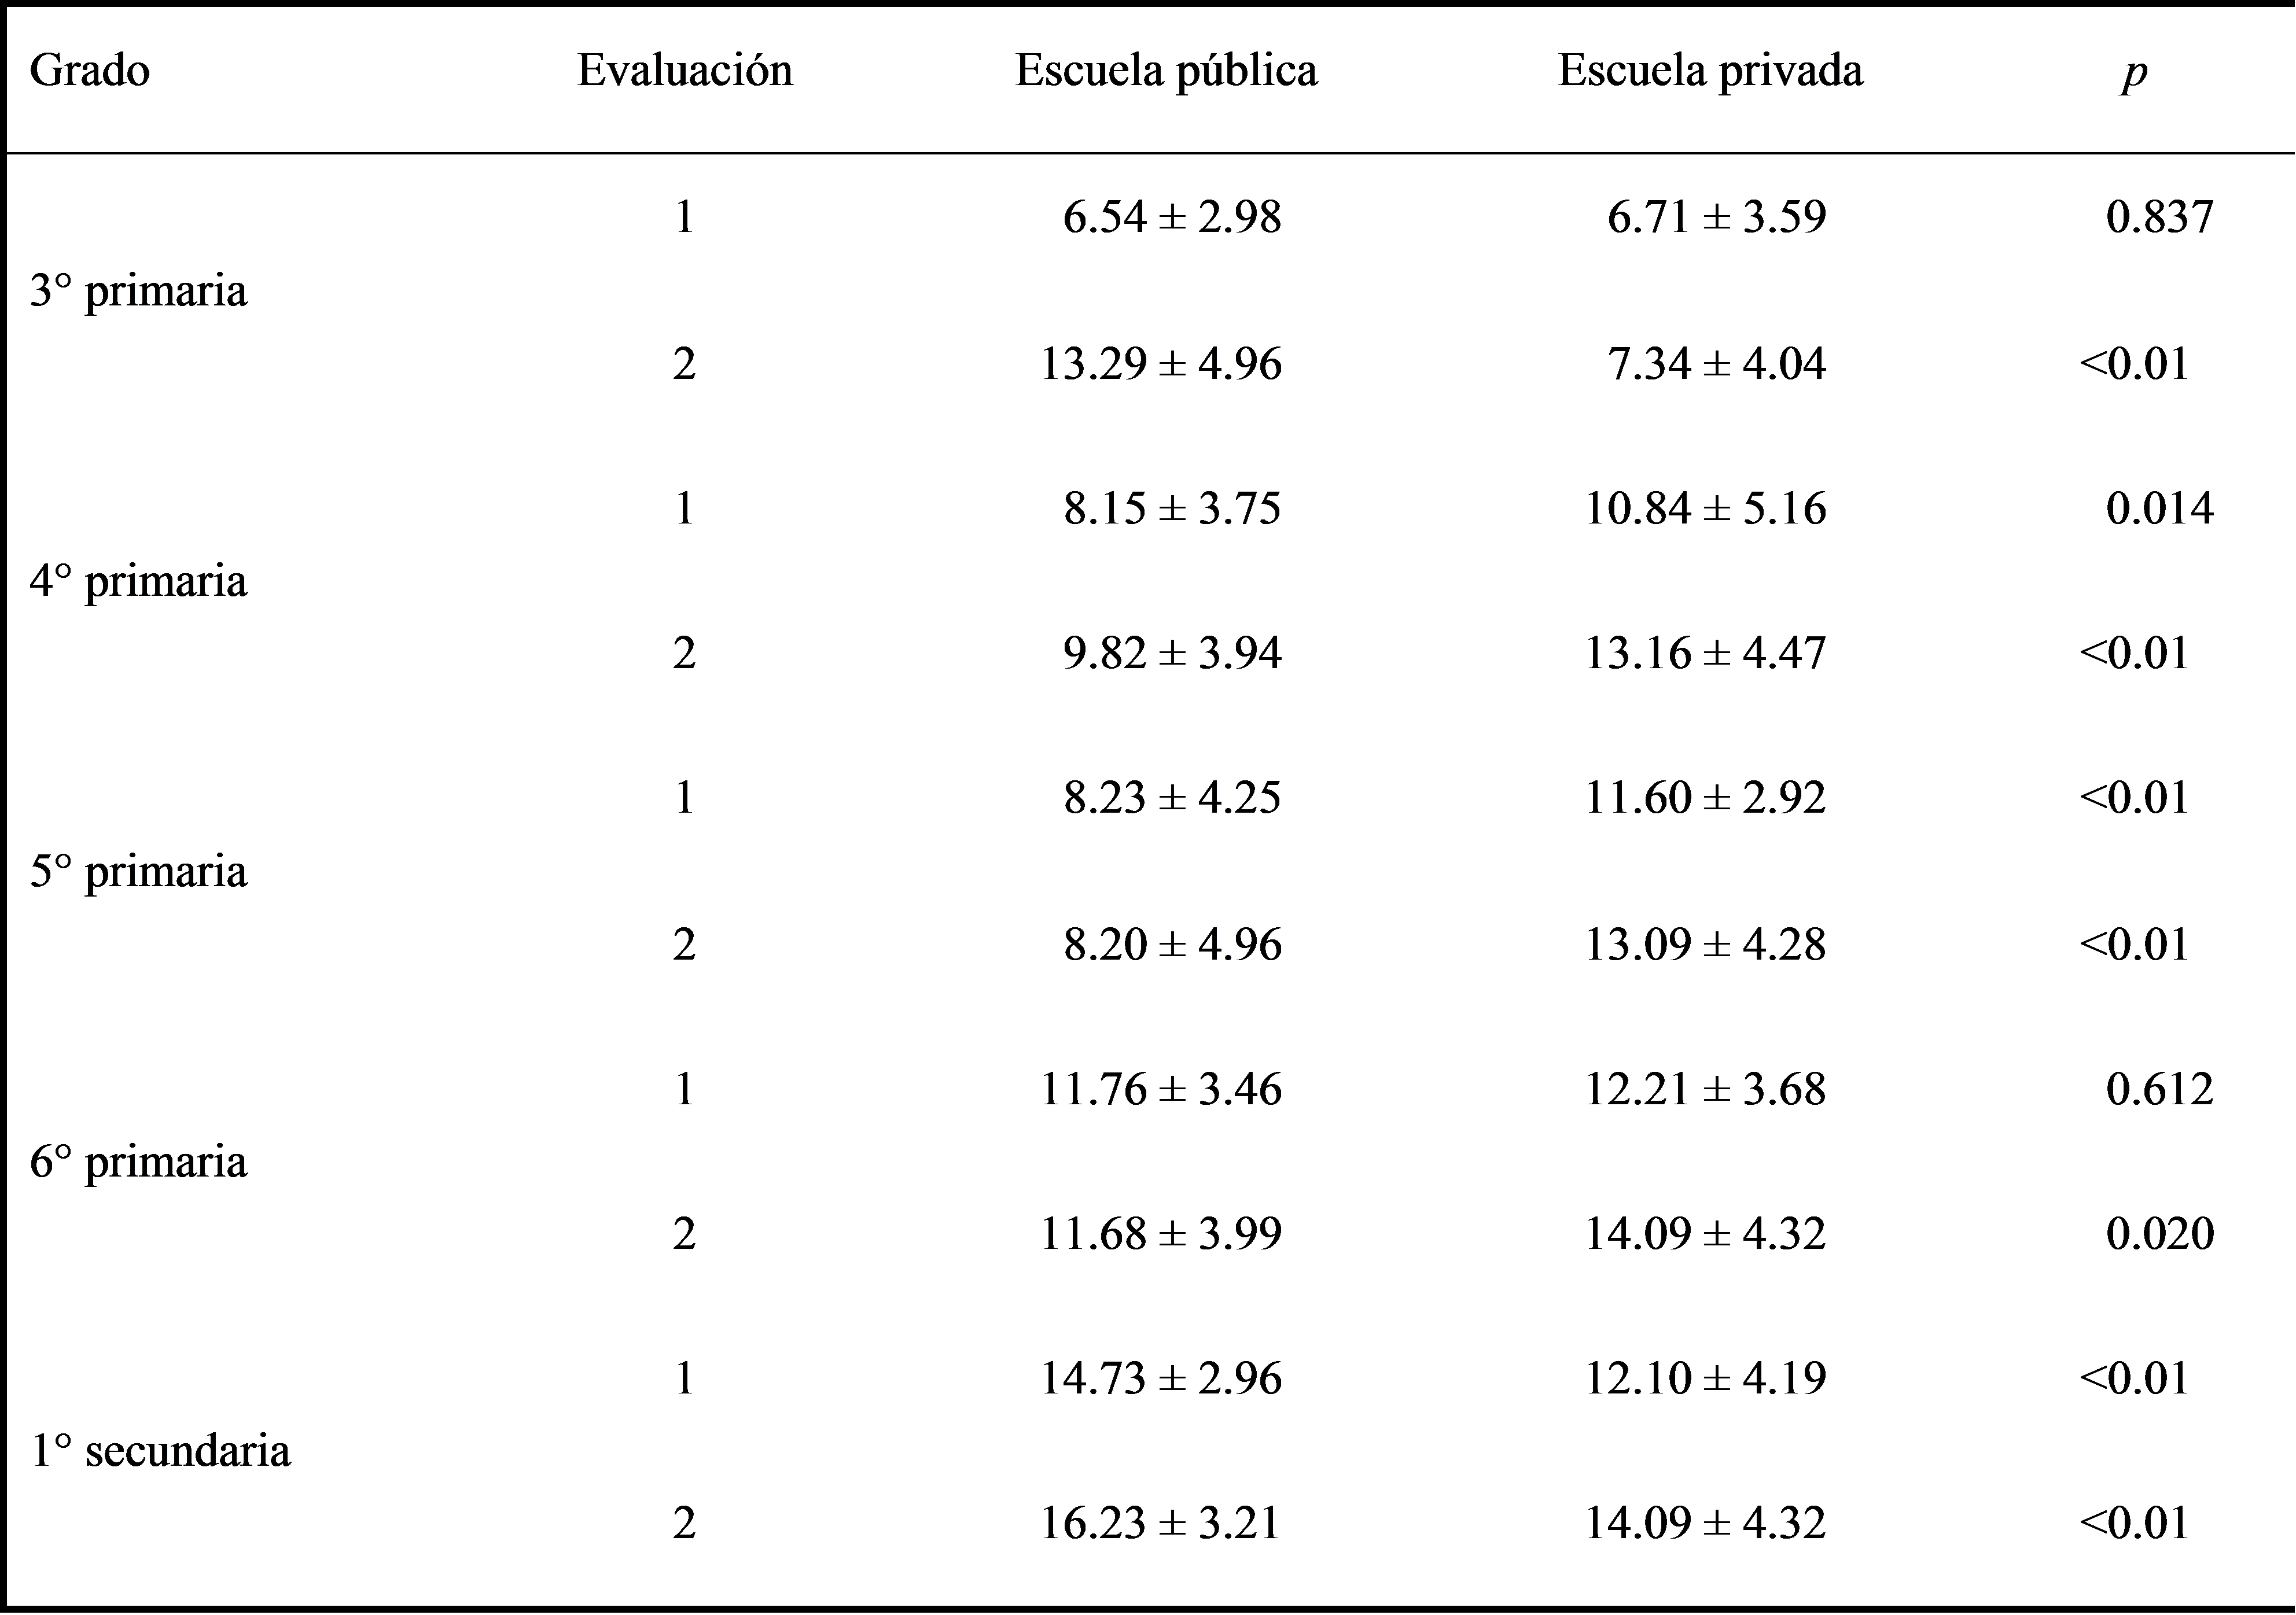
Task: Click the italic p column header
Action: pyautogui.click(x=2134, y=73)
